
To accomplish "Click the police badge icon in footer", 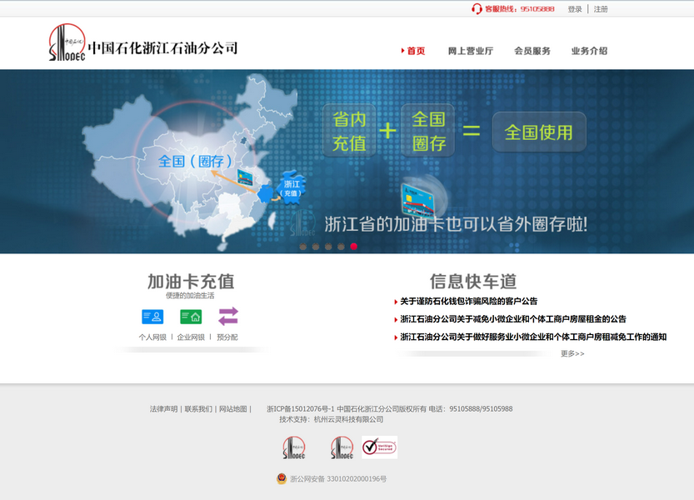I will [282, 479].
